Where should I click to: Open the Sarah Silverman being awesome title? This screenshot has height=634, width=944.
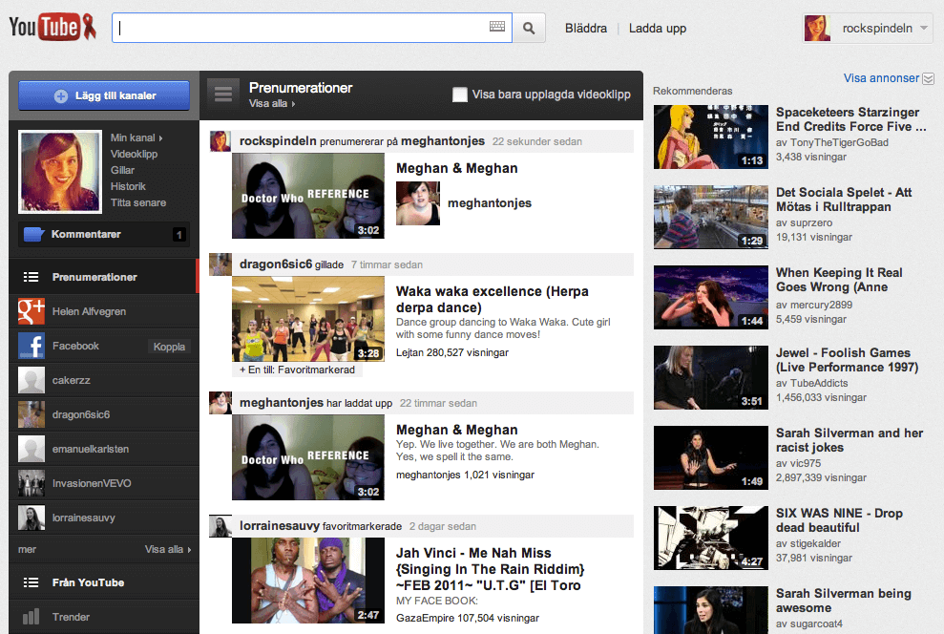(x=844, y=601)
